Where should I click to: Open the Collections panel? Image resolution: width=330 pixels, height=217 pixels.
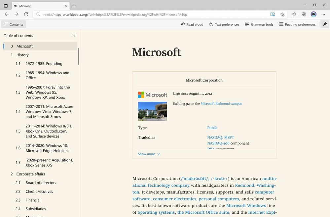point(304,14)
